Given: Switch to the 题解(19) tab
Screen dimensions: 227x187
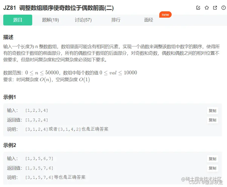Looking at the screenshot, I should (x=50, y=20).
